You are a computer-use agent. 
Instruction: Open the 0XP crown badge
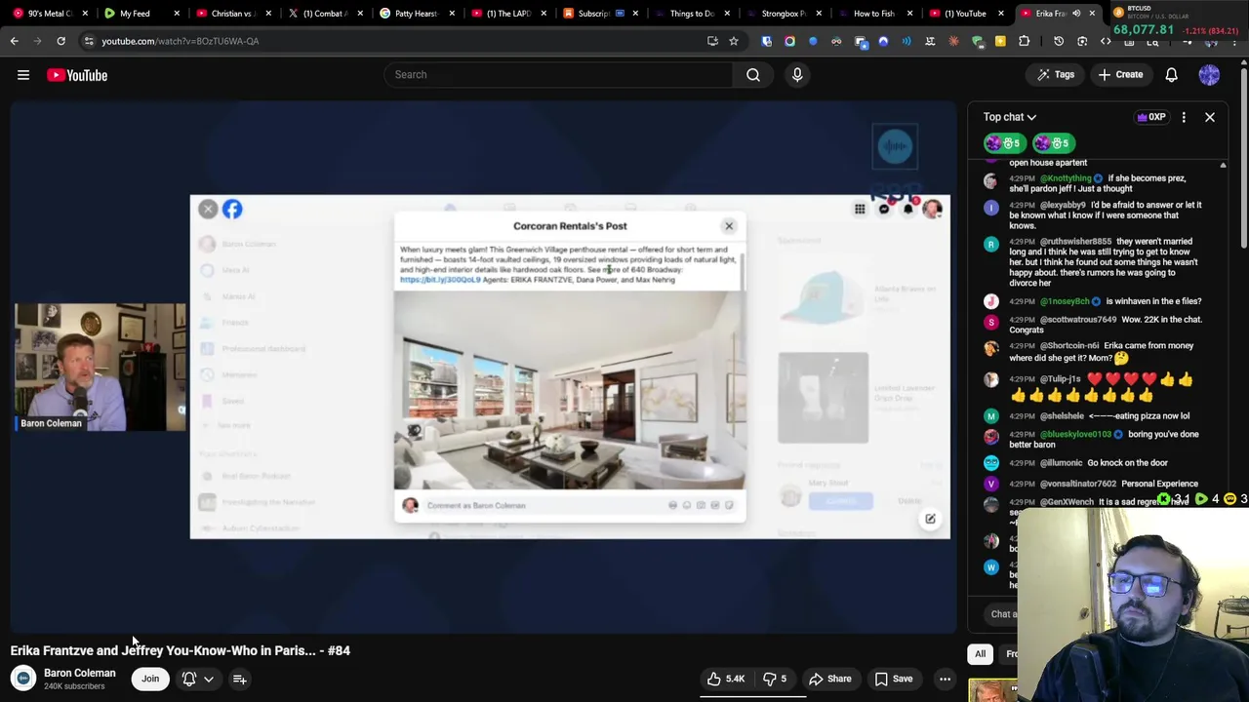coord(1151,117)
